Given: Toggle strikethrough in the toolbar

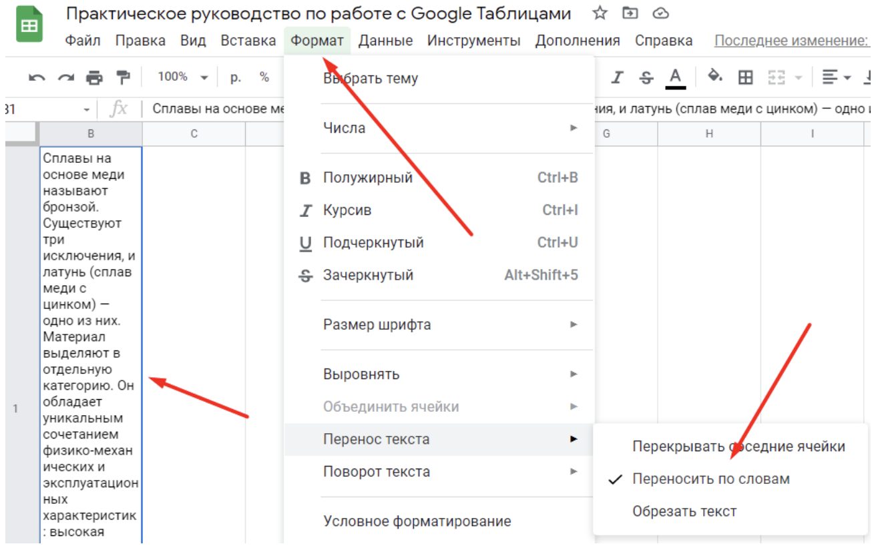Looking at the screenshot, I should pyautogui.click(x=646, y=77).
